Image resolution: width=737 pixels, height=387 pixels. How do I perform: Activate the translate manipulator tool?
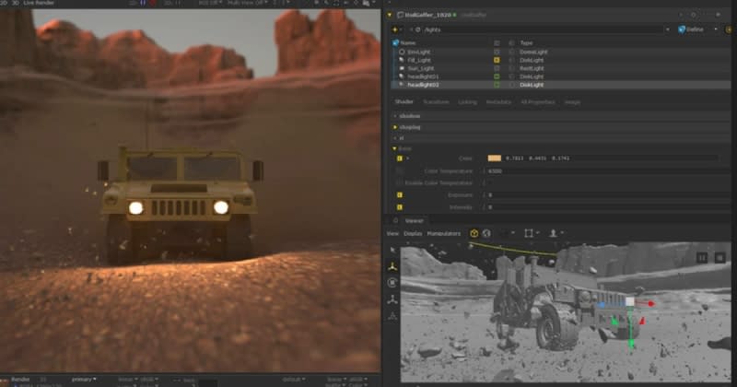392,266
